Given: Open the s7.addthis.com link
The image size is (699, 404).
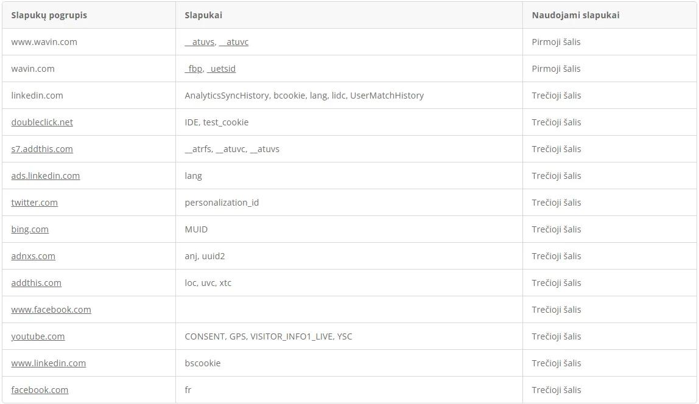Looking at the screenshot, I should (42, 149).
